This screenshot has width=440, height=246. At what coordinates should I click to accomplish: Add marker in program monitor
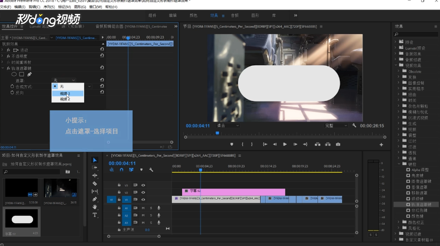pyautogui.click(x=232, y=144)
